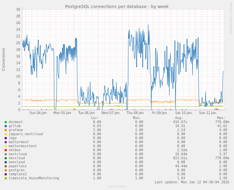The width and height of the screenshot is (234, 190).
Task: Click the 'Thu 08 Jan' x-axis label
Action: click(x=135, y=113)
